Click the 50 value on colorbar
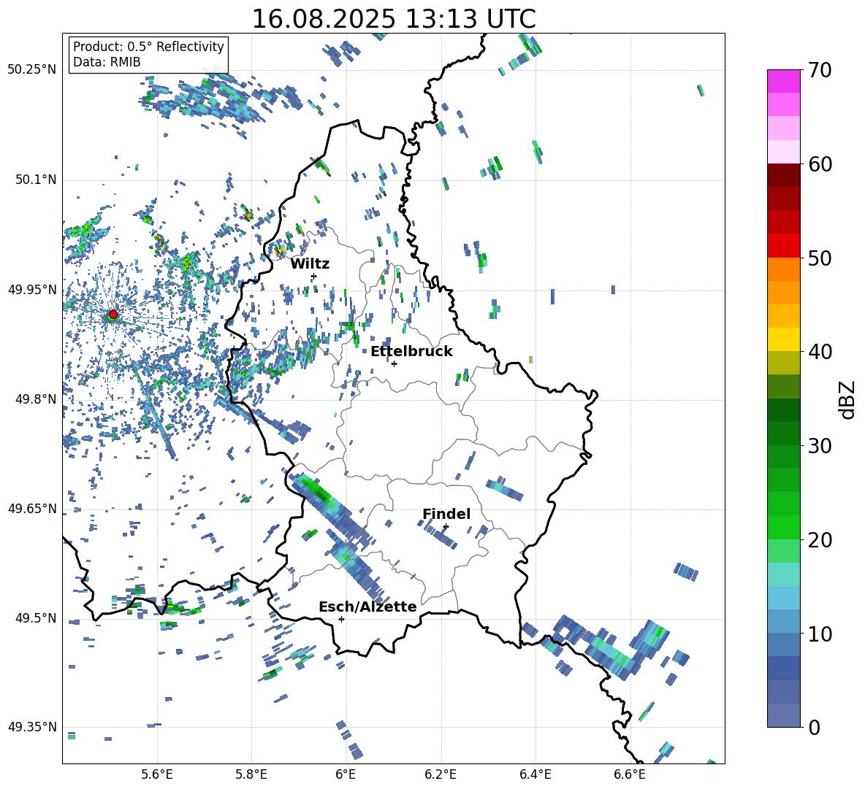 820,258
